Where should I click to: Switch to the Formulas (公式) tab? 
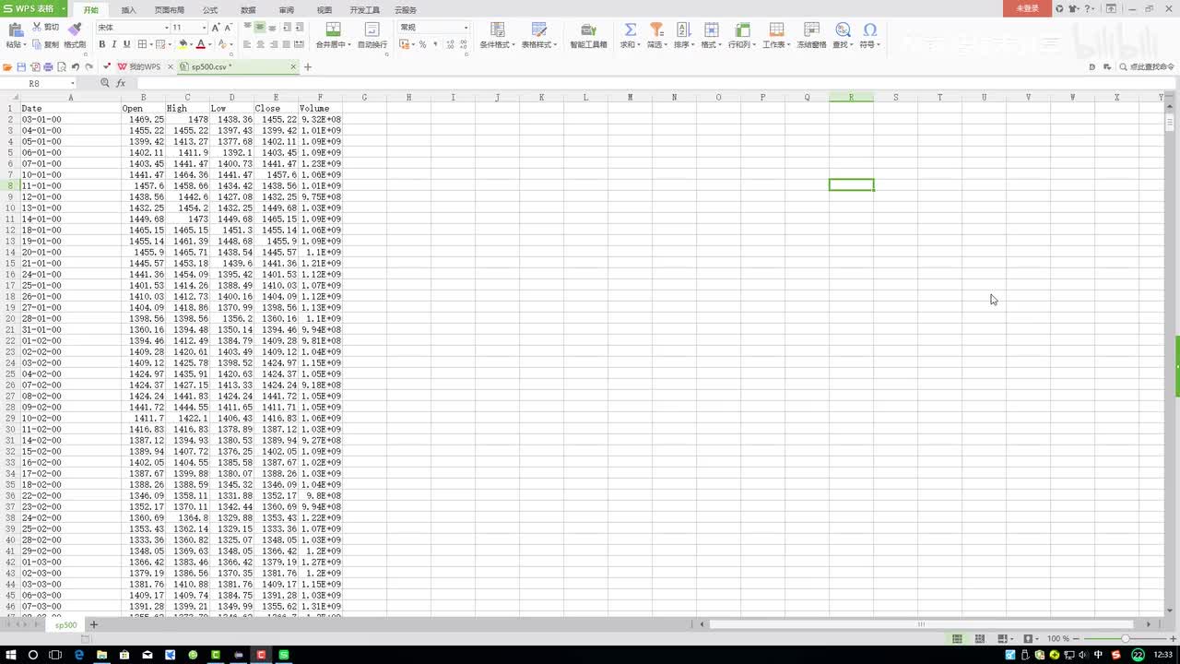(210, 9)
